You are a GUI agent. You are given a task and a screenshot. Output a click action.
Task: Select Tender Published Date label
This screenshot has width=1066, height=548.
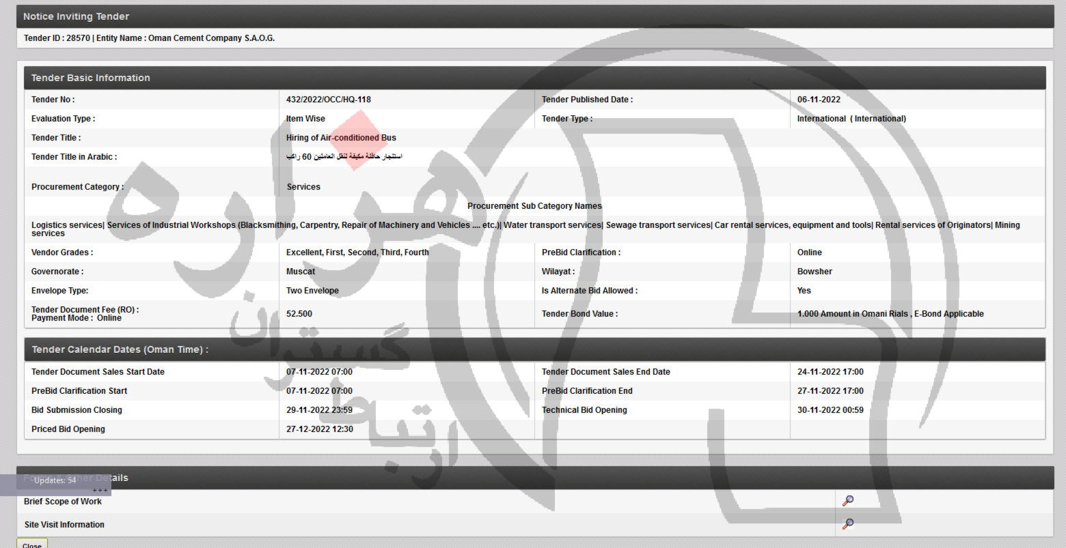[587, 100]
